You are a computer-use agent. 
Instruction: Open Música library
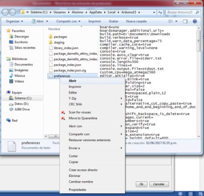(x=17, y=75)
